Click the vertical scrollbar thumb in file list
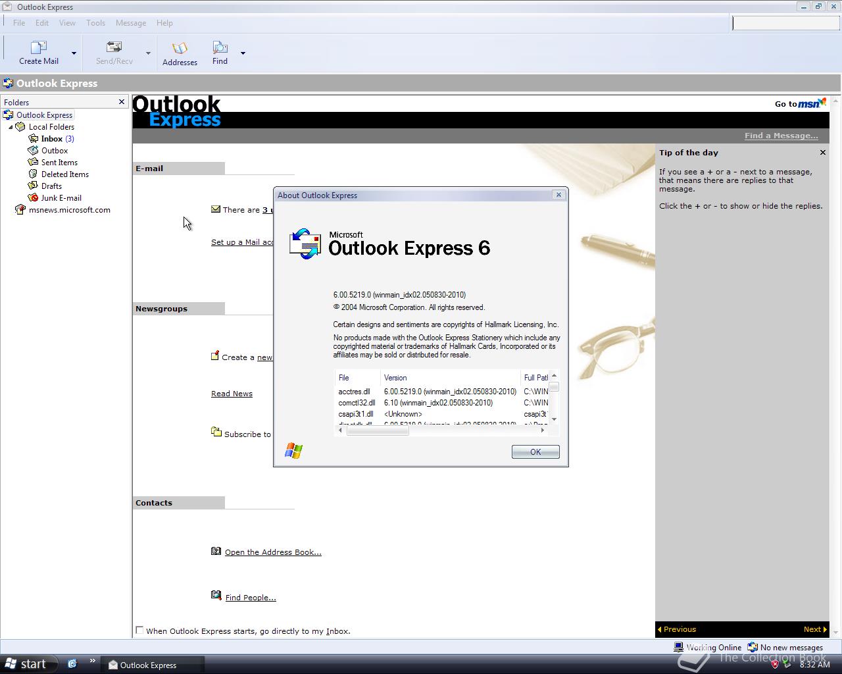The width and height of the screenshot is (842, 674). pos(554,386)
